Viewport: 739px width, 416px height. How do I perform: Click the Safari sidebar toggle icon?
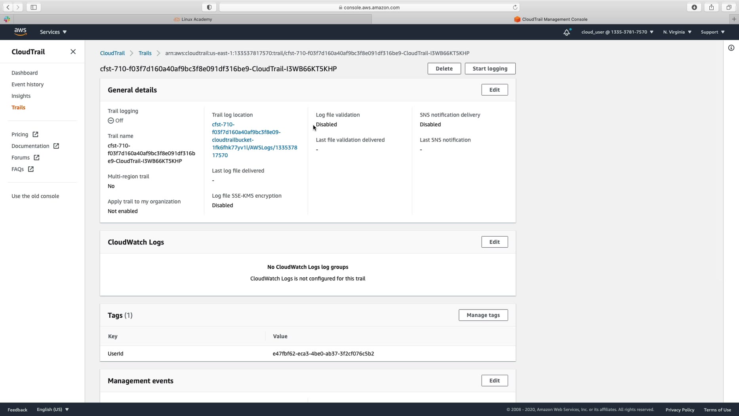(x=34, y=7)
